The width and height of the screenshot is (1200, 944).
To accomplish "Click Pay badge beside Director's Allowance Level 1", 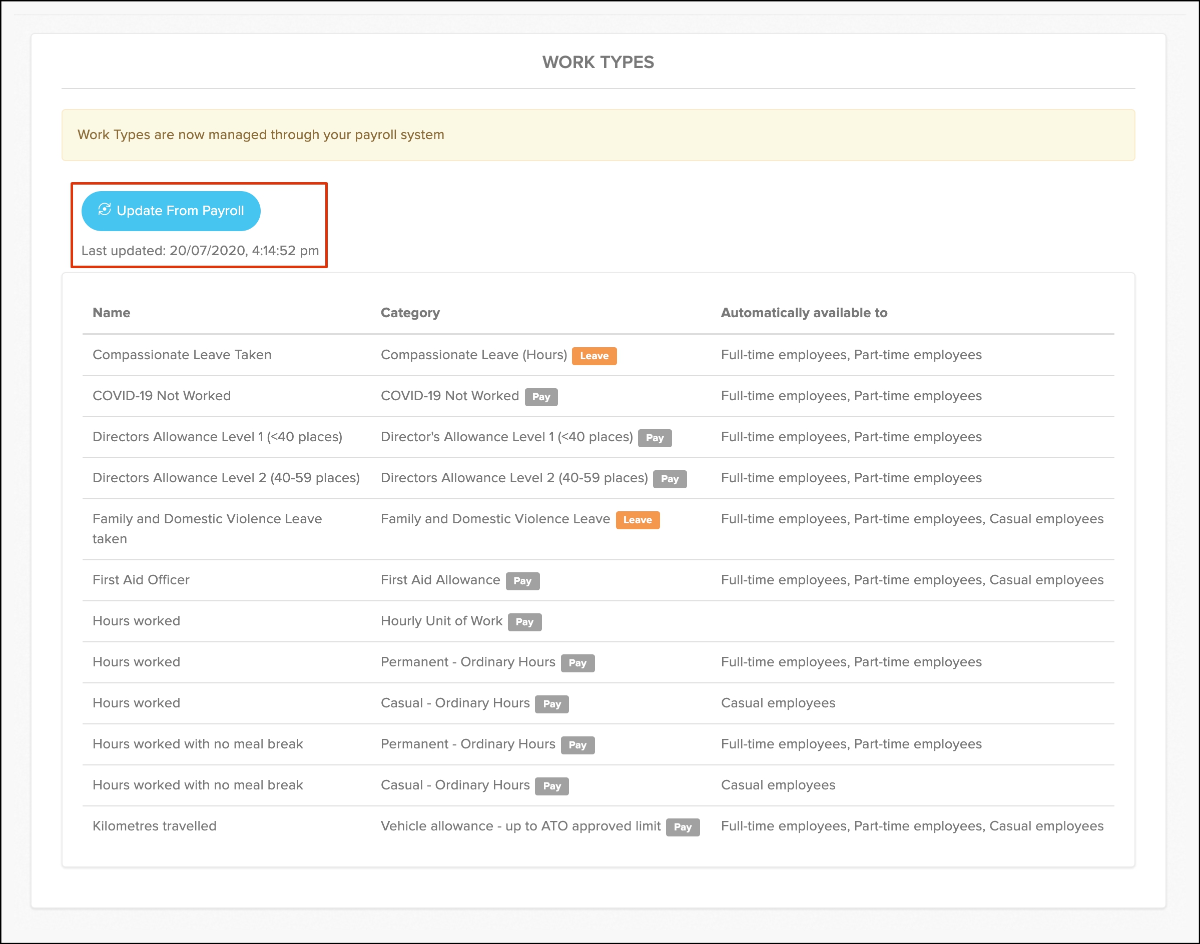I will point(655,438).
